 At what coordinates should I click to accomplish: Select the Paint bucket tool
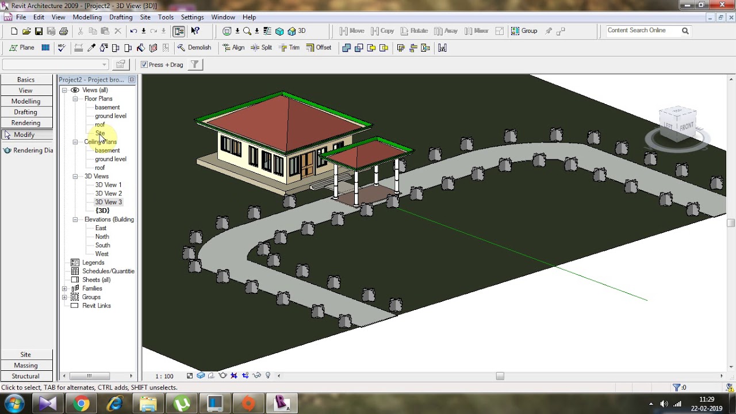pyautogui.click(x=140, y=48)
